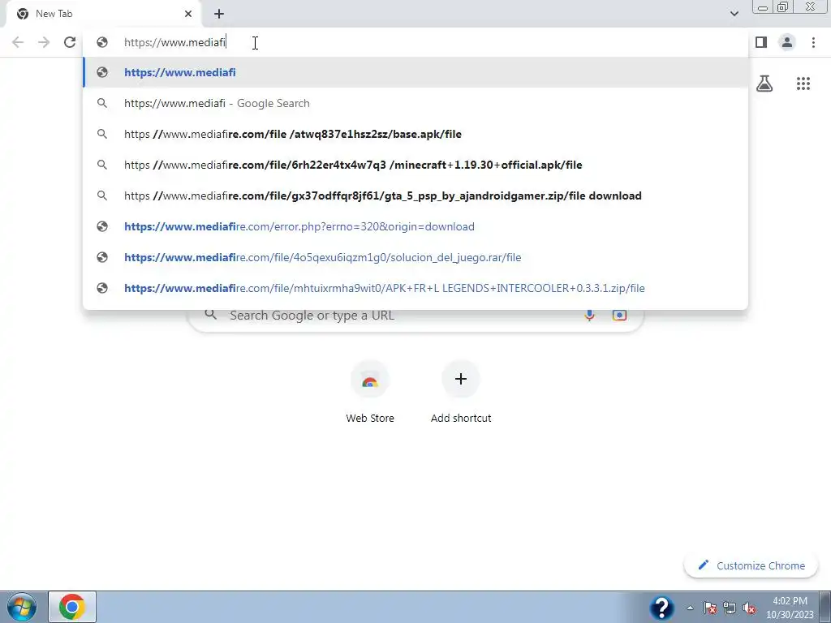Choose the mediafi Google Search suggestion
This screenshot has width=831, height=623.
(415, 103)
